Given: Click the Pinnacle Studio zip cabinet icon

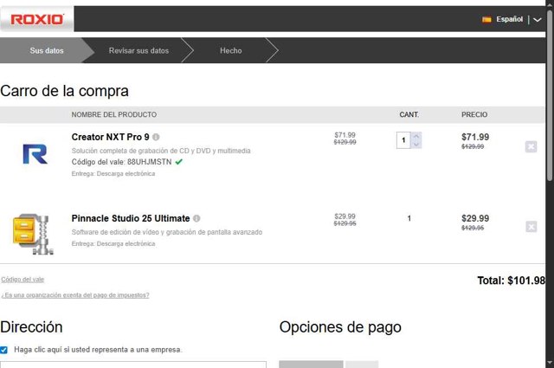Looking at the screenshot, I should click(33, 234).
